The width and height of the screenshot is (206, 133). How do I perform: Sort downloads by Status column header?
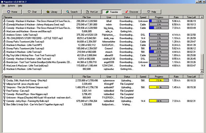127,17
